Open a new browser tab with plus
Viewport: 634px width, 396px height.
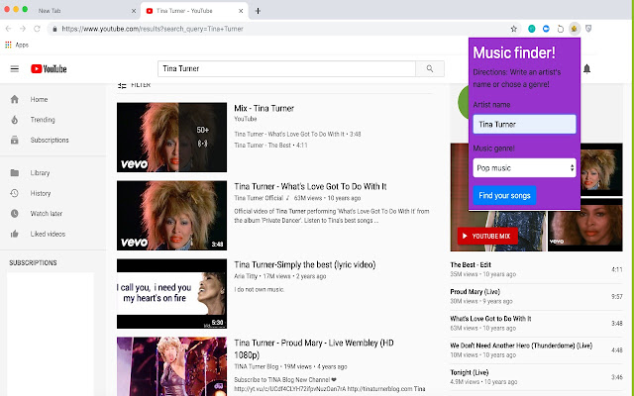[258, 11]
